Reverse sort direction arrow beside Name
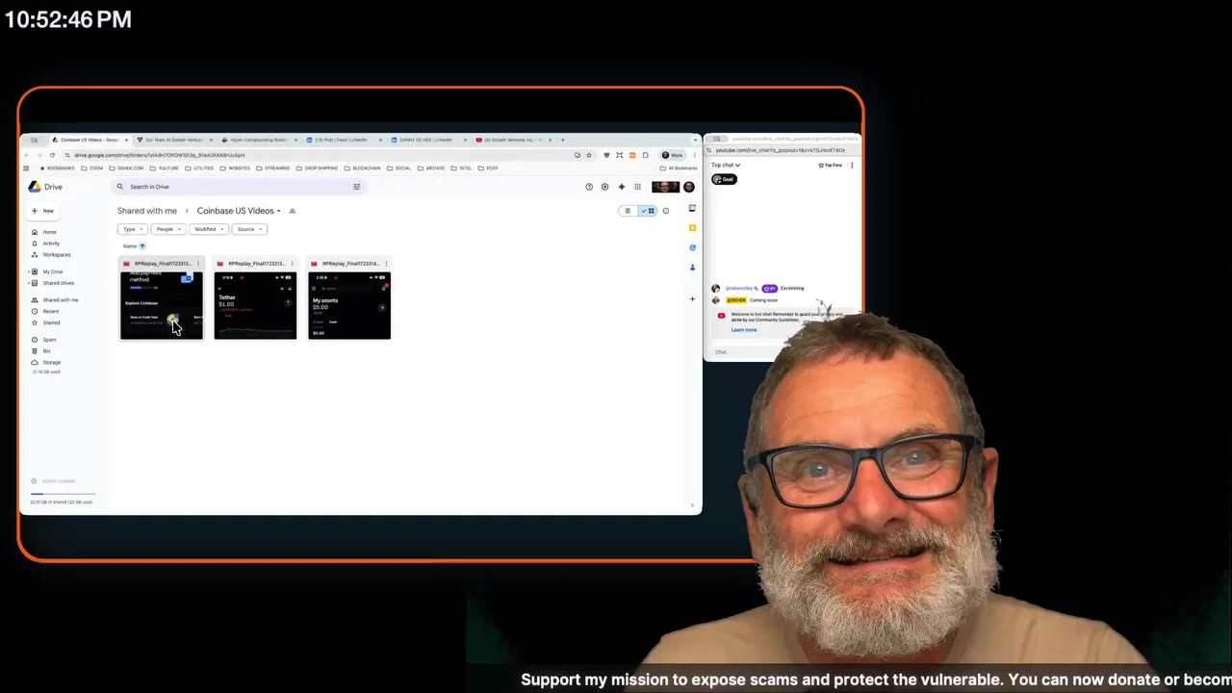 142,246
